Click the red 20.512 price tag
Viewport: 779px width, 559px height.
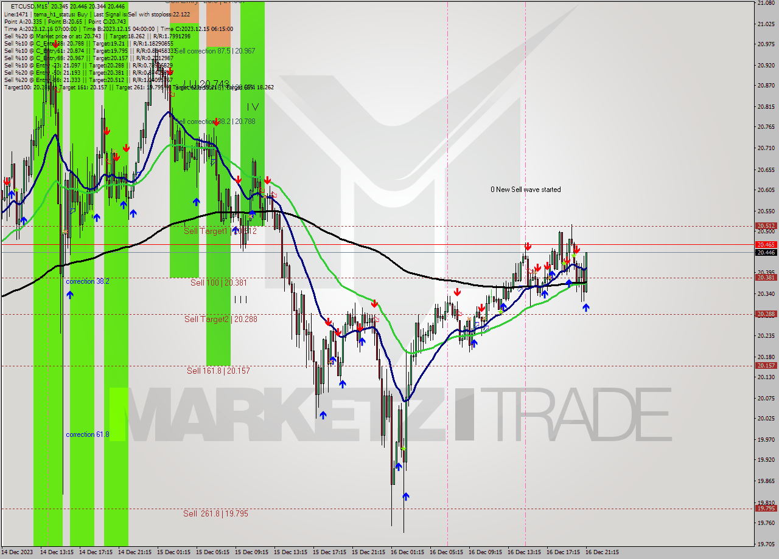click(x=766, y=225)
